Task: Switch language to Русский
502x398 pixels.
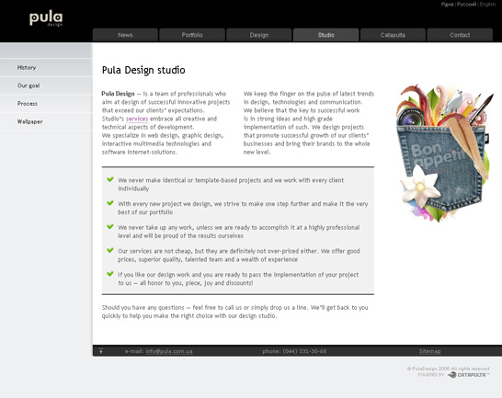Action: coord(466,5)
